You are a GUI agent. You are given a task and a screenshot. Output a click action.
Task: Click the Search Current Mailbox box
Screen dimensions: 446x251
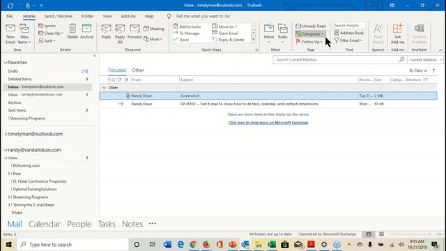(340, 60)
